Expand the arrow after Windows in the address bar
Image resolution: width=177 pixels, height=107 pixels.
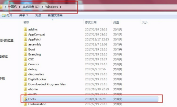[61, 7]
